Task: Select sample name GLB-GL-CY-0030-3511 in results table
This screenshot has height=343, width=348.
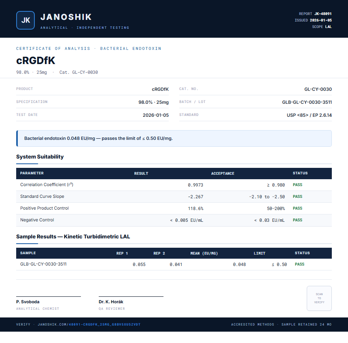Action: point(43,264)
